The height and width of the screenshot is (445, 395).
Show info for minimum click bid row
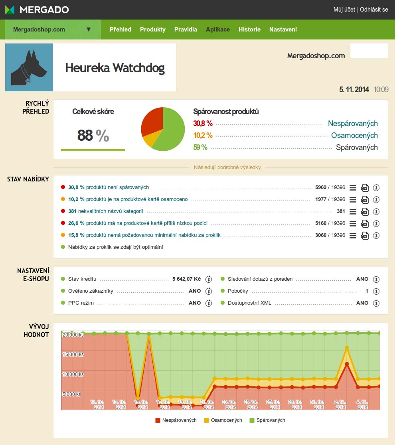[x=376, y=235]
